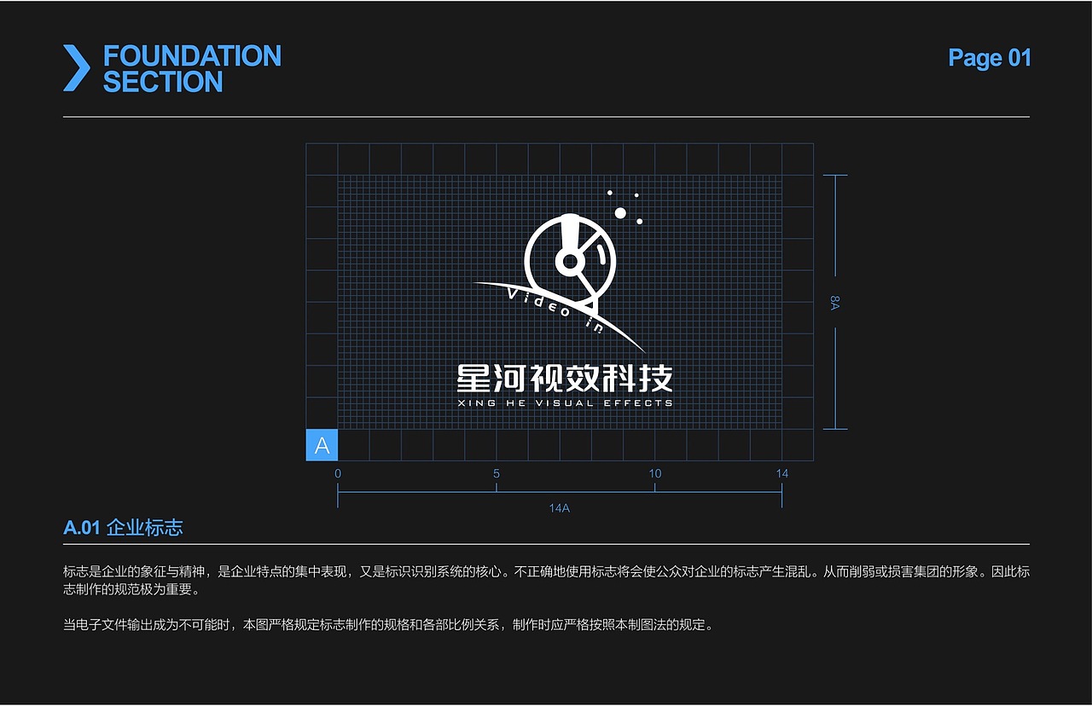Image resolution: width=1092 pixels, height=706 pixels.
Task: Select the FOUNDATION SECTION heading
Action: pyautogui.click(x=192, y=68)
